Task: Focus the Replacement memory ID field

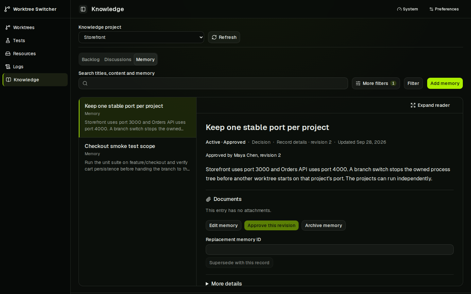Action: 330,250
